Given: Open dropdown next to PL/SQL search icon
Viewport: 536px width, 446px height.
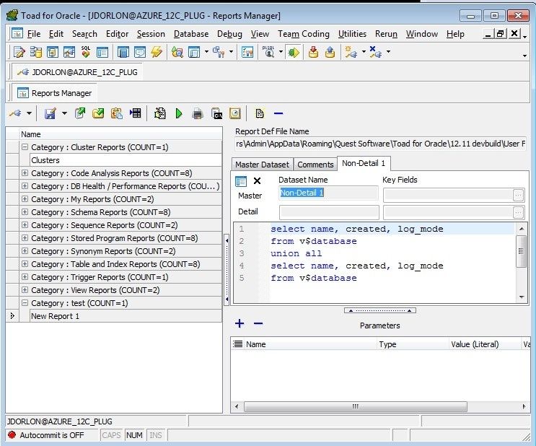Looking at the screenshot, I should [281, 52].
